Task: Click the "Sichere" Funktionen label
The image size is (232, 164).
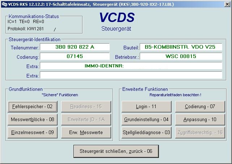Action: click(60, 95)
